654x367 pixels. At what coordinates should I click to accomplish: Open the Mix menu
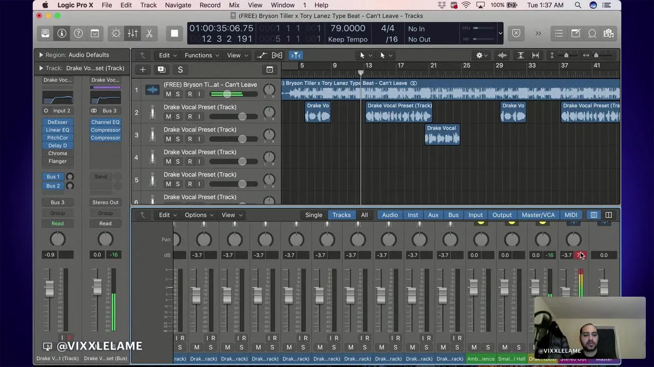234,5
